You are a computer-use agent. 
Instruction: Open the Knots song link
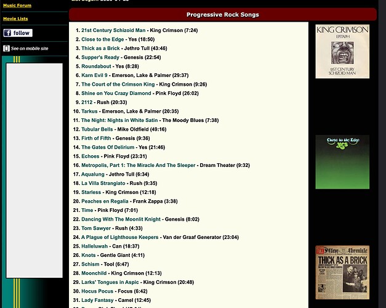pyautogui.click(x=89, y=255)
